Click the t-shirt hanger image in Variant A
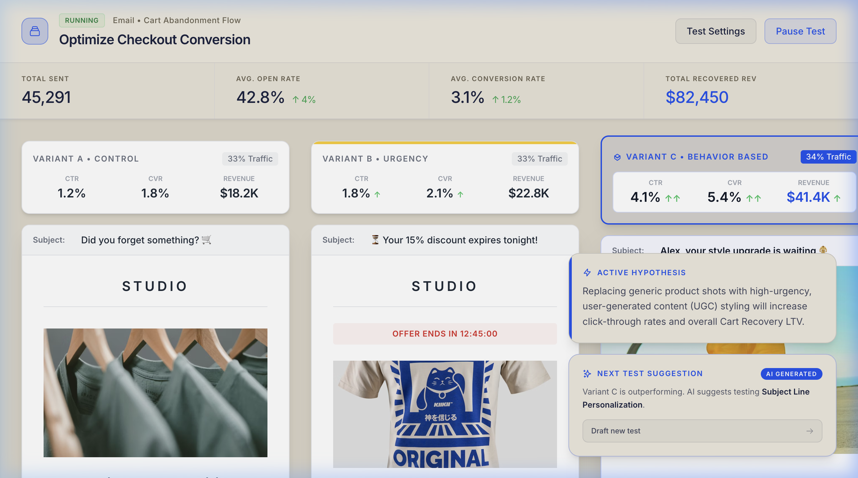 (x=155, y=392)
